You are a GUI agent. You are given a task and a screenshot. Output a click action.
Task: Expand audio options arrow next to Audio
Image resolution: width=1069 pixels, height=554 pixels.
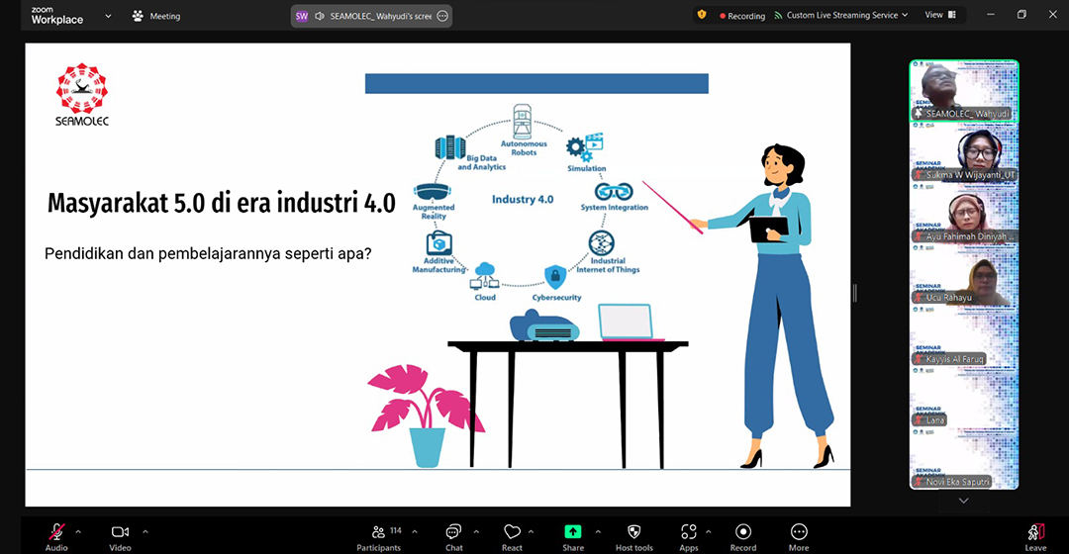coord(79,531)
